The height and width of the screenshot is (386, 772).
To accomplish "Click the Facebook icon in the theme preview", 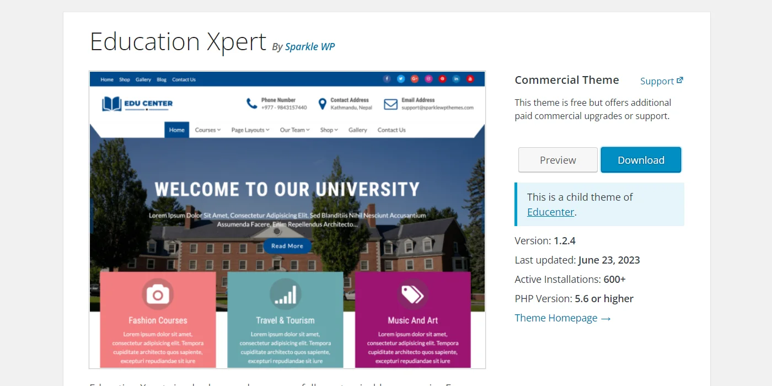I will (x=387, y=79).
